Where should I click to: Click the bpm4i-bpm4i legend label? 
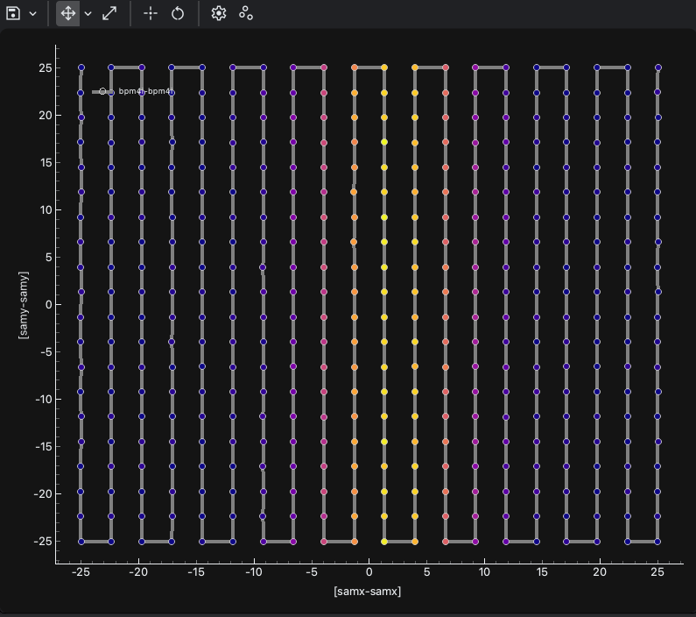[145, 91]
